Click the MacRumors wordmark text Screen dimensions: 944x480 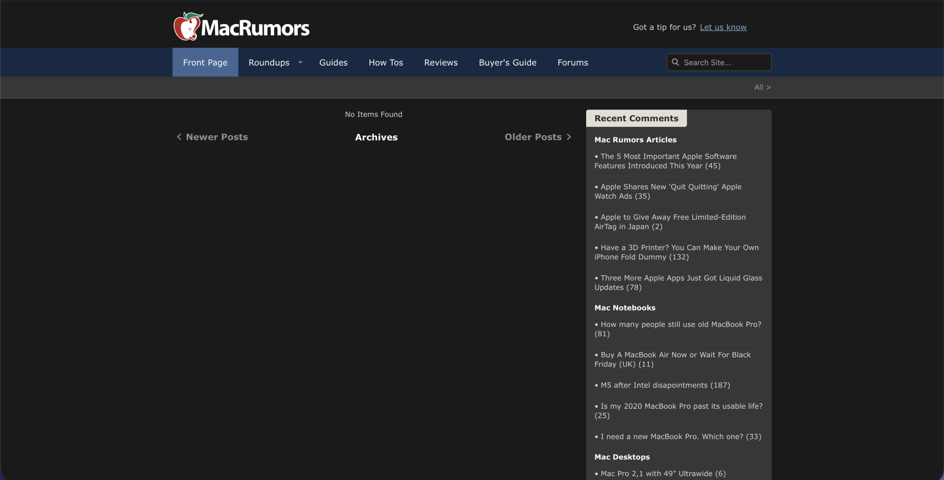pyautogui.click(x=255, y=28)
